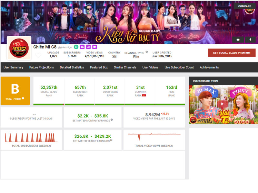Screen dimensions: 258x193
Task: Click the Users Recent Video header
Action: (x=205, y=81)
